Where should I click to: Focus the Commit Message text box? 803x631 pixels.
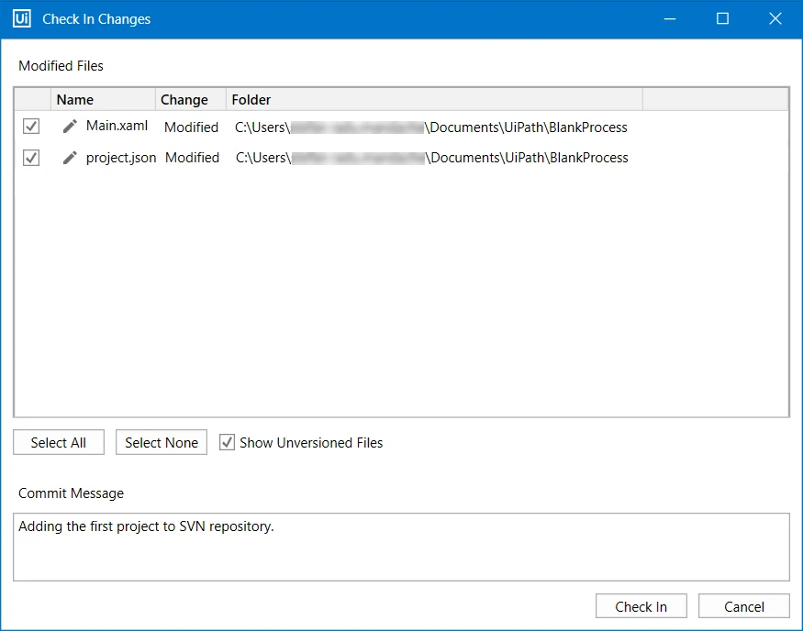coord(402,547)
